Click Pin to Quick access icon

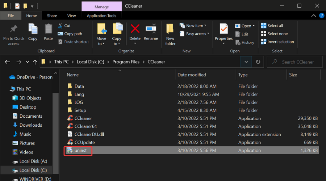click(x=14, y=29)
